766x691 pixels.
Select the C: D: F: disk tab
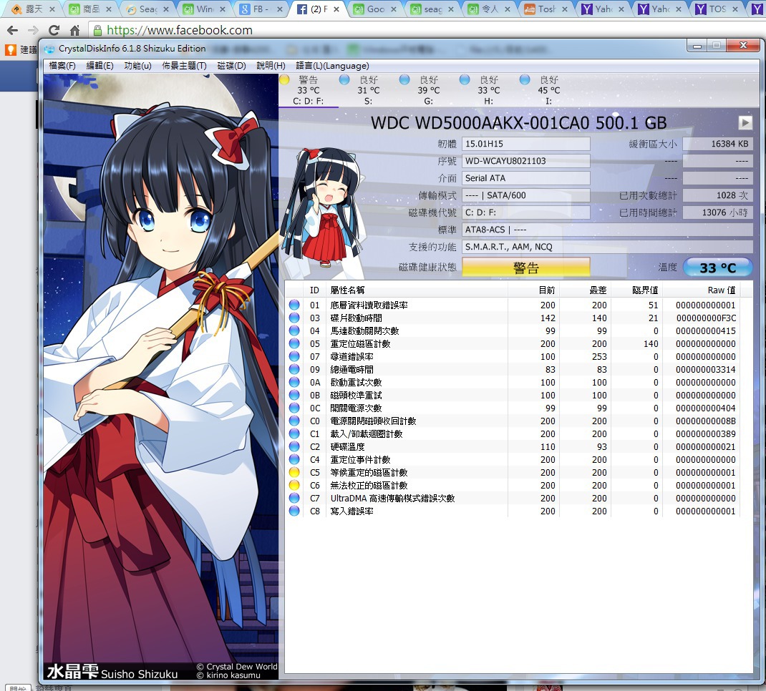pyautogui.click(x=309, y=90)
